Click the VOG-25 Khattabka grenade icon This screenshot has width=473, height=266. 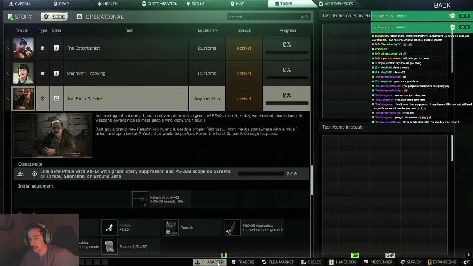pyautogui.click(x=232, y=228)
